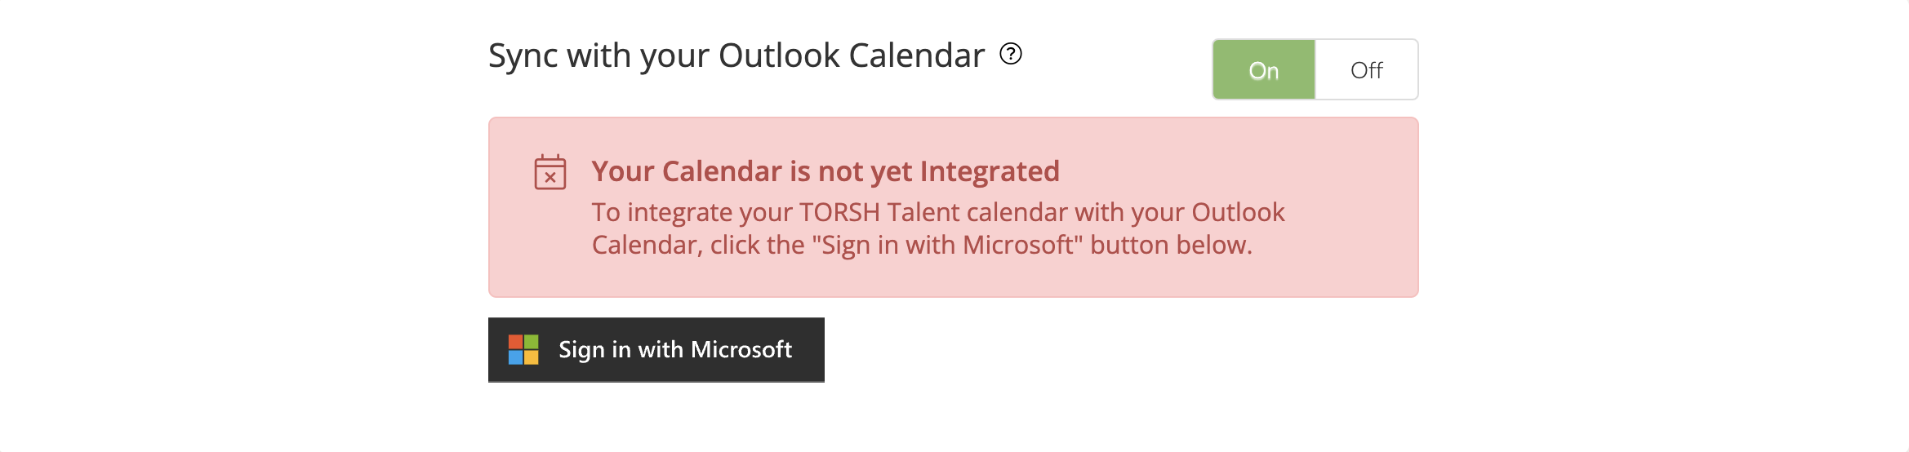Click the blue square of the Microsoft logo
Viewport: 1909px width, 452px height.
pyautogui.click(x=515, y=357)
